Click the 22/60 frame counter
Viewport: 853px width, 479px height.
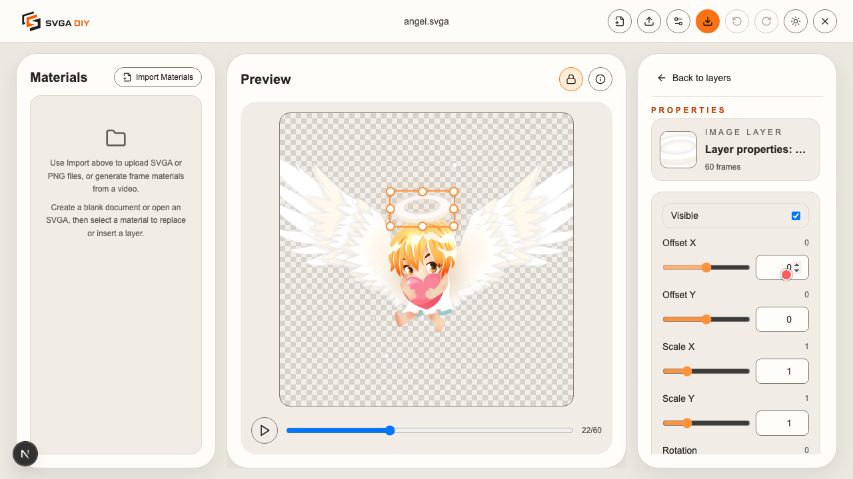click(592, 430)
